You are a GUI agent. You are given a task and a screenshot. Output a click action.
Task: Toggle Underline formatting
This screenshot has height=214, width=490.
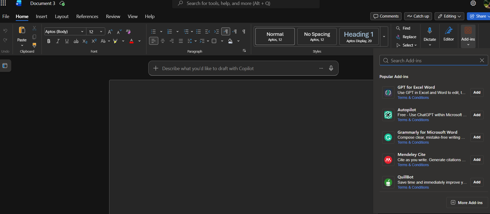[67, 41]
